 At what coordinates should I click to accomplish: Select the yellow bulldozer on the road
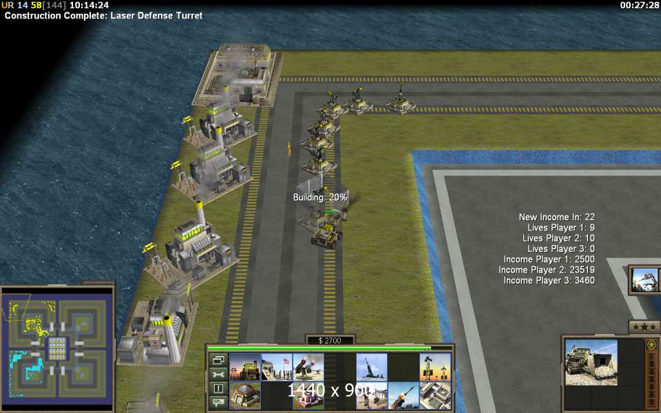pyautogui.click(x=326, y=236)
